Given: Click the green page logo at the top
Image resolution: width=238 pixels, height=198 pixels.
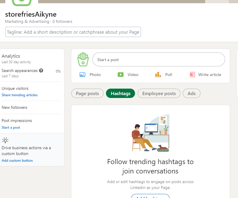Looking at the screenshot, I should pyautogui.click(x=21, y=2).
